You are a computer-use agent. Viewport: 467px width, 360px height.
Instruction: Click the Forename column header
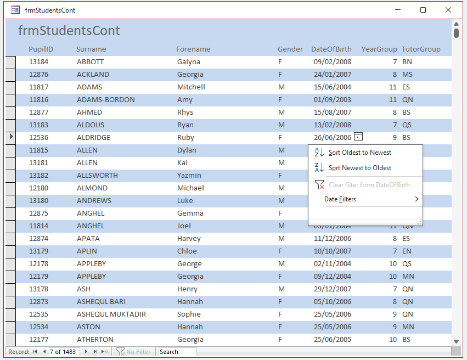pos(193,49)
